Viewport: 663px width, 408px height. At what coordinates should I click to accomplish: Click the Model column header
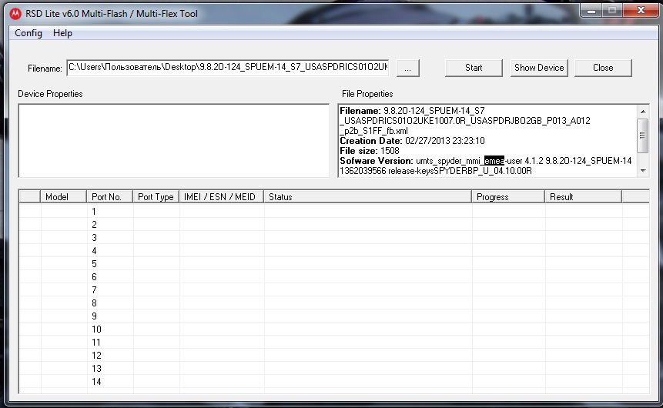(63, 196)
